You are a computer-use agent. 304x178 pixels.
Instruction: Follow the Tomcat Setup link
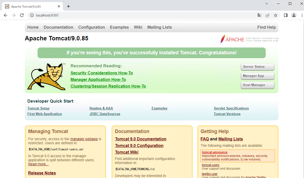tap(38, 108)
